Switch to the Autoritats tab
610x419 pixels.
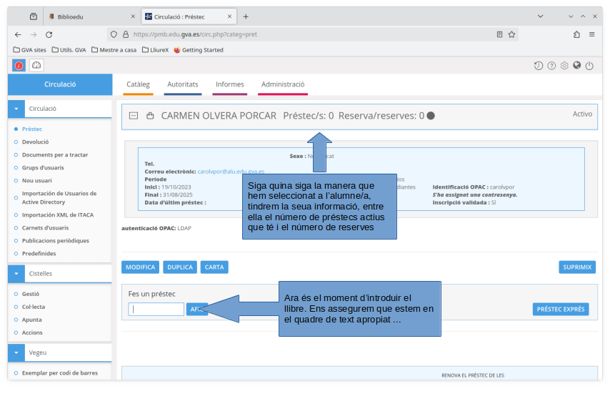pyautogui.click(x=183, y=84)
